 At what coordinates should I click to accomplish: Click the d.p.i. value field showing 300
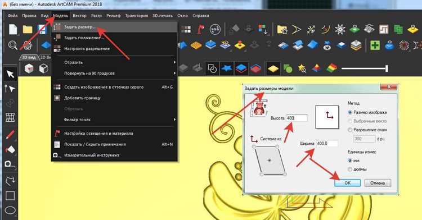coord(364,139)
